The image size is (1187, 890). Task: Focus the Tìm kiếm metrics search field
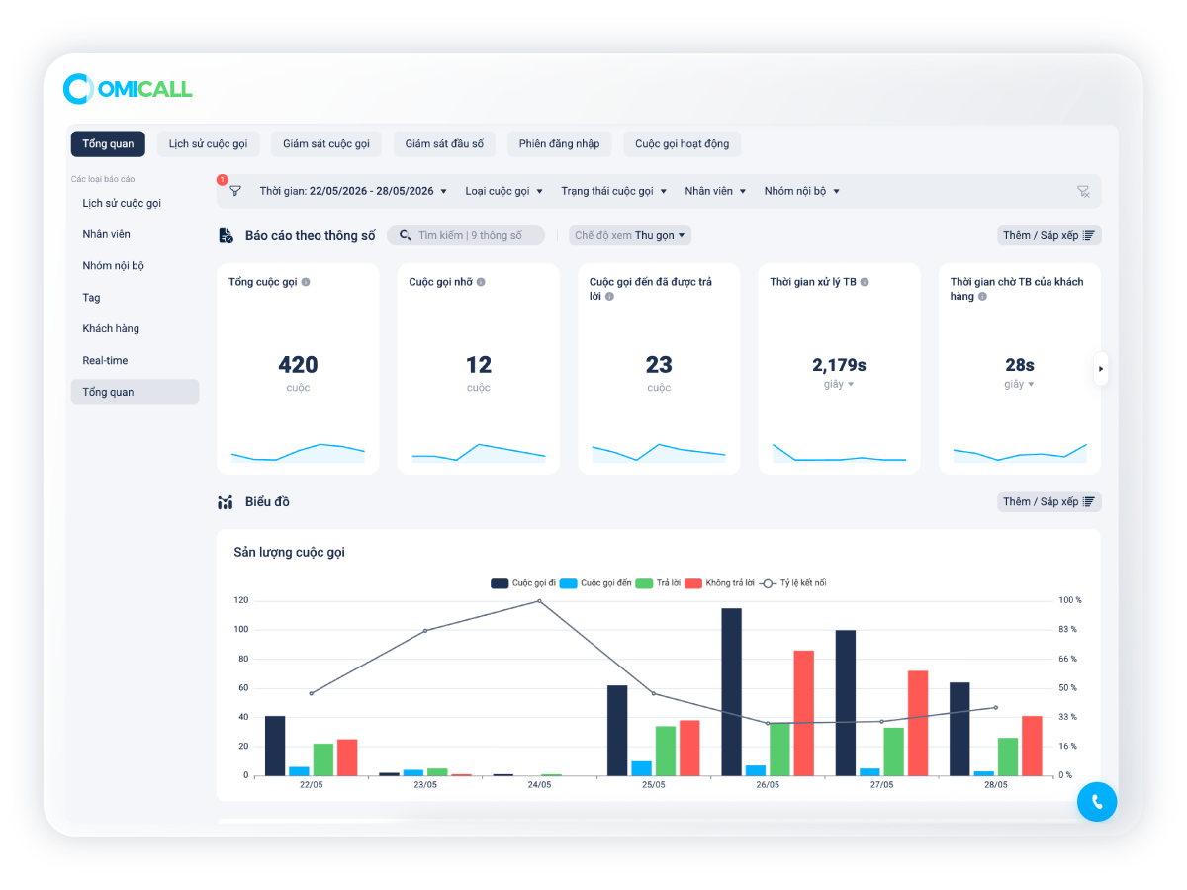[x=466, y=235]
